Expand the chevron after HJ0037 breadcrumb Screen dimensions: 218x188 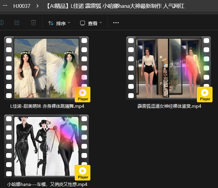point(37,6)
